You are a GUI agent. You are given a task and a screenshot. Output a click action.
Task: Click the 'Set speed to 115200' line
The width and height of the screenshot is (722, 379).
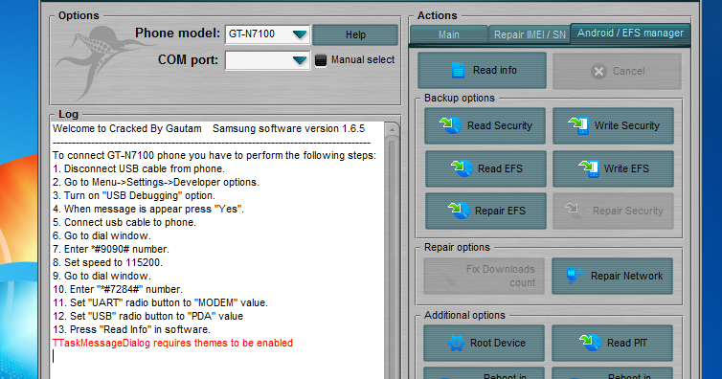pos(108,262)
